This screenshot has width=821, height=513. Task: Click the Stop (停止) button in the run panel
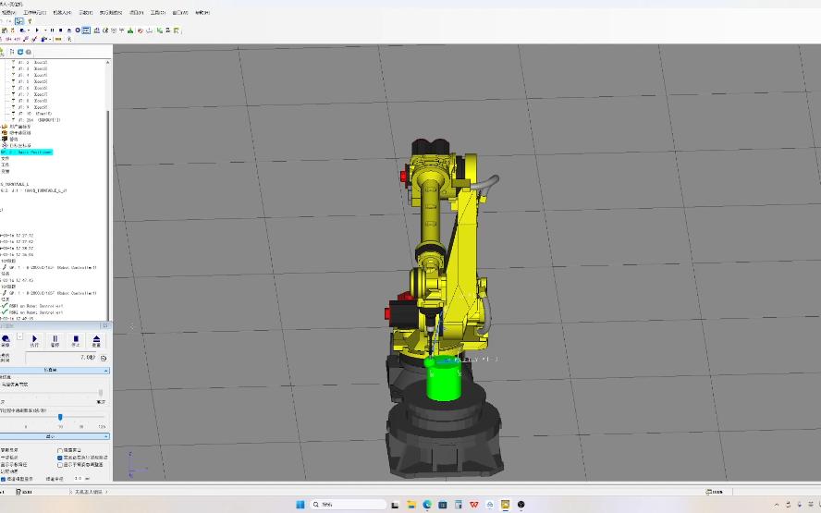pos(76,341)
